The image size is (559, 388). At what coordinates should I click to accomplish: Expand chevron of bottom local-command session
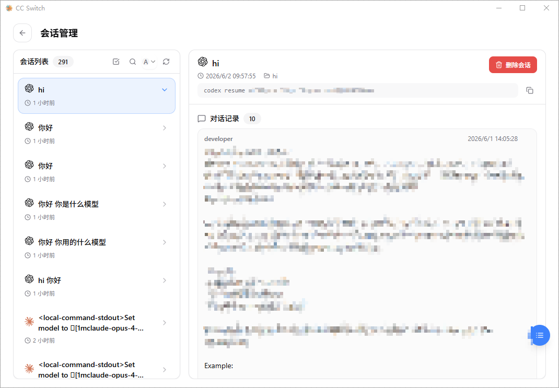(x=165, y=370)
